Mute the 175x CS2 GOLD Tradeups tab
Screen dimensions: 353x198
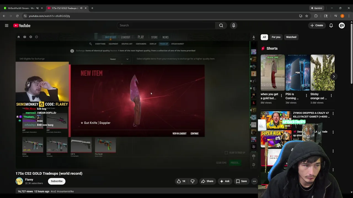click(x=81, y=8)
